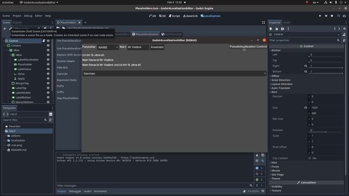Search icon in FileSystem search box

click(x=45, y=120)
